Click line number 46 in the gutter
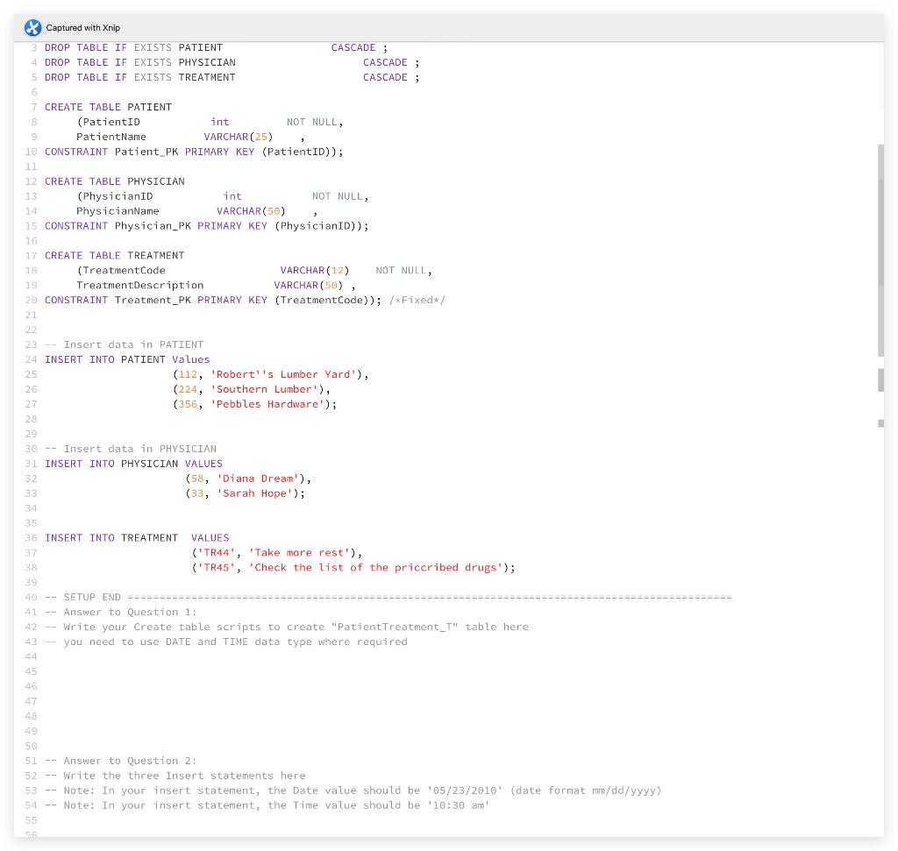Screen dimensions: 898x851 [x=31, y=687]
